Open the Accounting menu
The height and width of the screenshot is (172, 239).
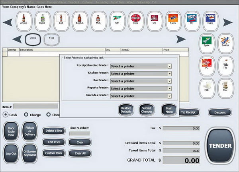[x=102, y=2]
